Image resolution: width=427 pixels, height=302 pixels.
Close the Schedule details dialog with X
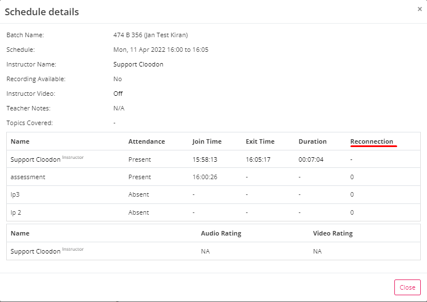(x=420, y=9)
